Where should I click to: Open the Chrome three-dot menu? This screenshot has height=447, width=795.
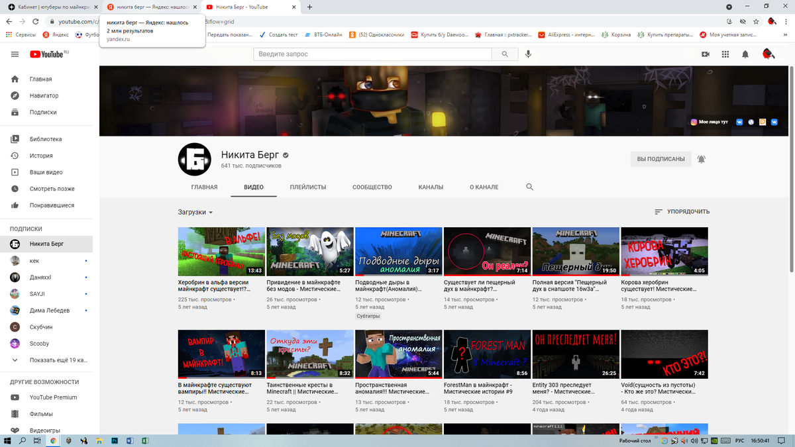click(x=786, y=22)
